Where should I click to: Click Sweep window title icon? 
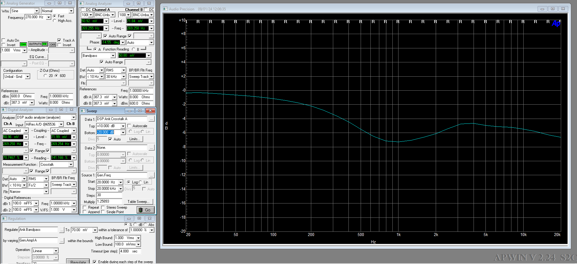[x=83, y=111]
